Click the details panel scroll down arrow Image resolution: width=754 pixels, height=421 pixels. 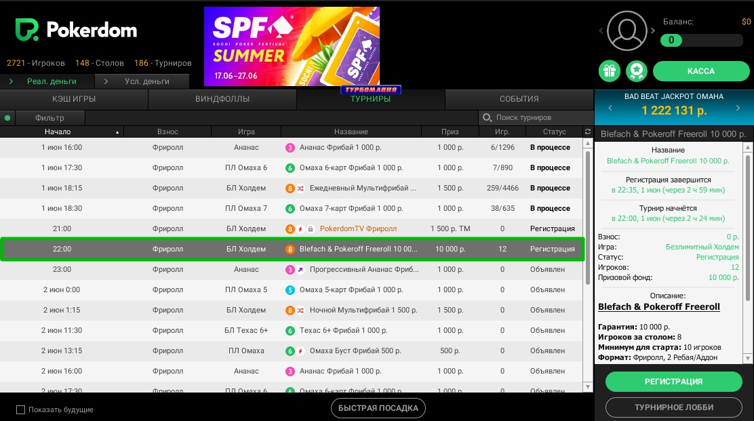click(x=748, y=358)
